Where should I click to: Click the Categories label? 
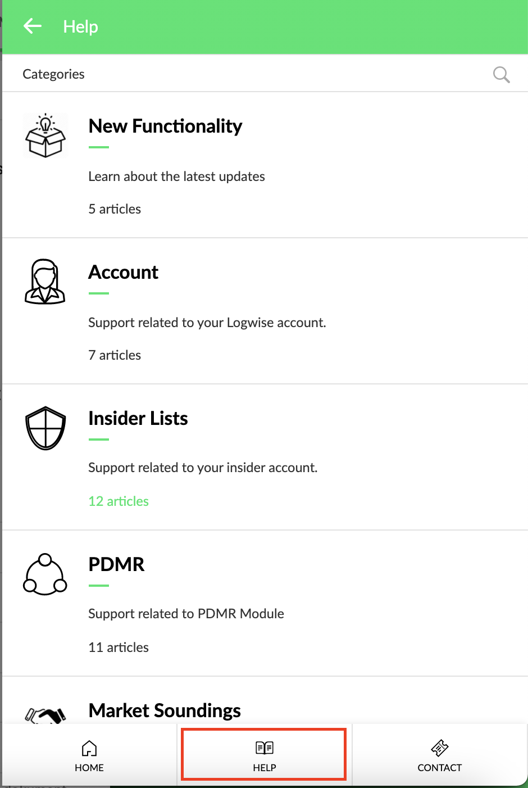[x=53, y=74]
